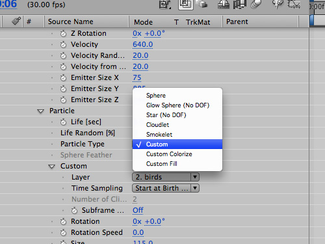Open the Brainstorm icon

click(278, 4)
